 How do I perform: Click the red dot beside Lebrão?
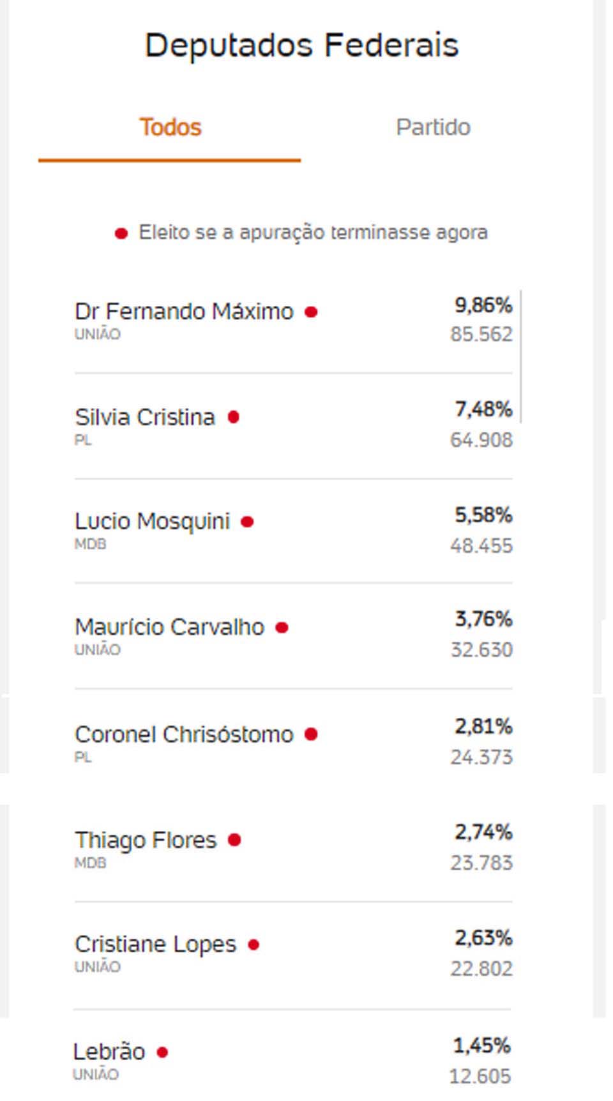click(x=162, y=1052)
